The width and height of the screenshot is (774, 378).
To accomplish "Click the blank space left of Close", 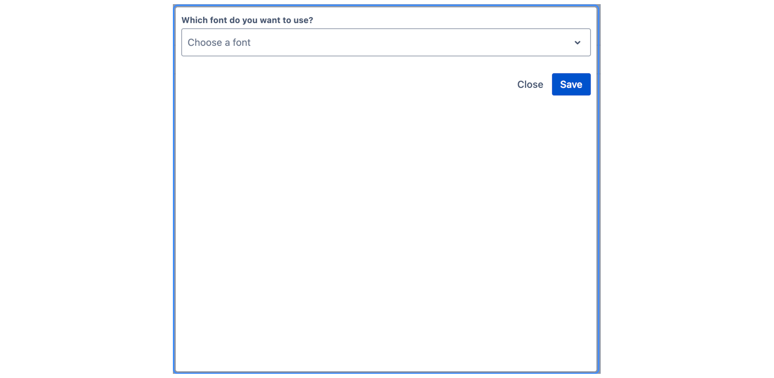I will click(345, 84).
